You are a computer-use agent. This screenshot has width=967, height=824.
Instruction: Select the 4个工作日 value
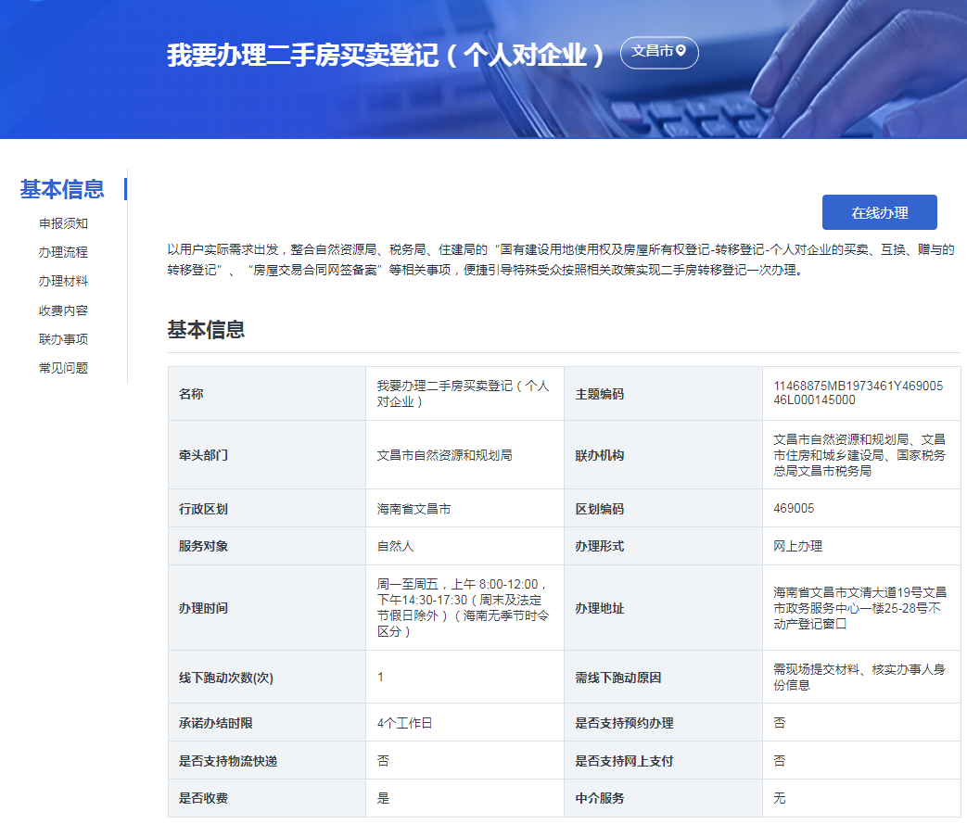tap(404, 722)
